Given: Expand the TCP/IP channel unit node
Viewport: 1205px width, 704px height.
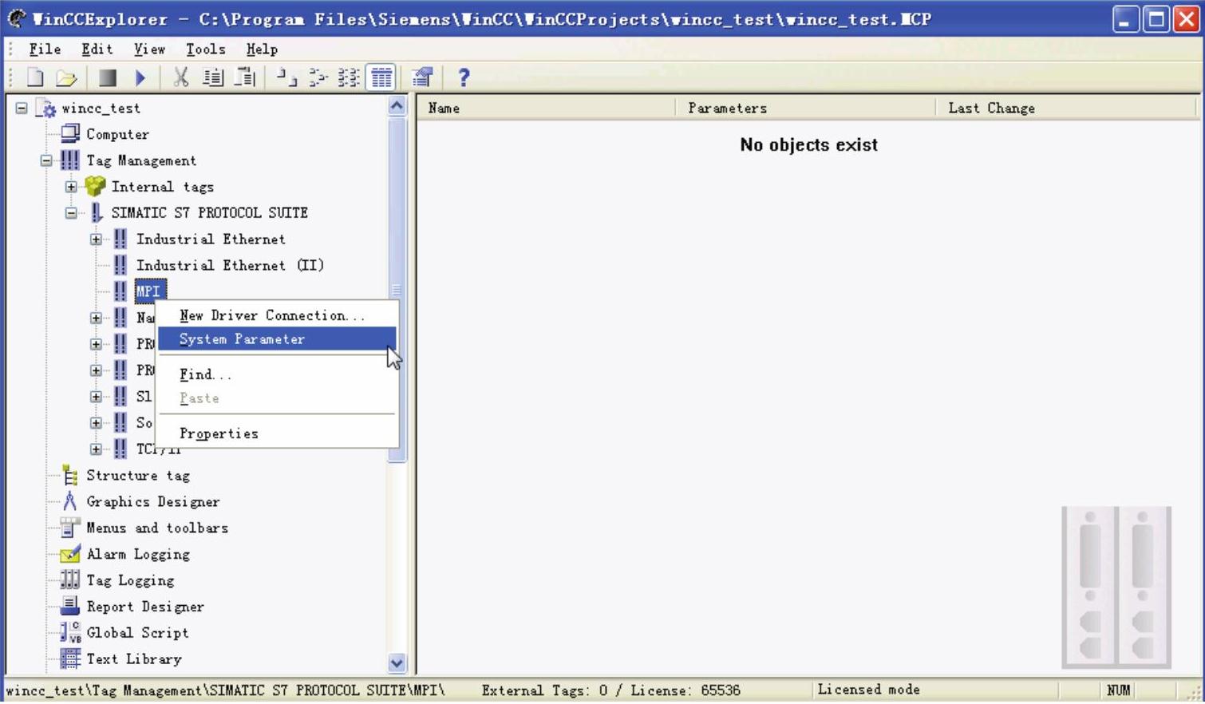Looking at the screenshot, I should point(96,449).
